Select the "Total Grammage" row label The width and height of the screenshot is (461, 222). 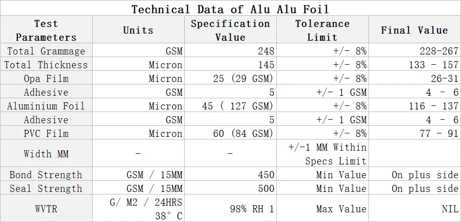point(46,51)
